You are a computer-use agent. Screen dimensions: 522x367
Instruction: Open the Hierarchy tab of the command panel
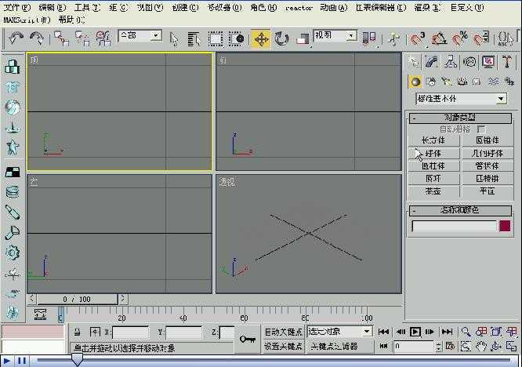click(x=451, y=62)
